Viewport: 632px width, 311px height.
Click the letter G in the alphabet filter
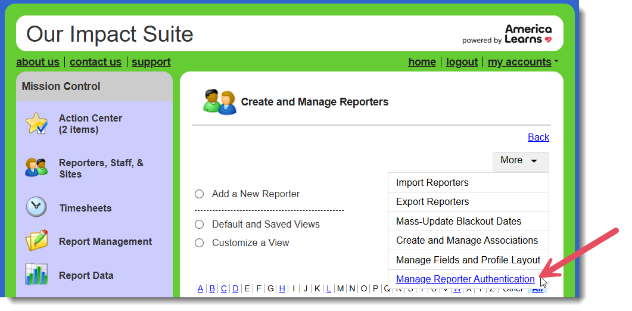pyautogui.click(x=270, y=288)
